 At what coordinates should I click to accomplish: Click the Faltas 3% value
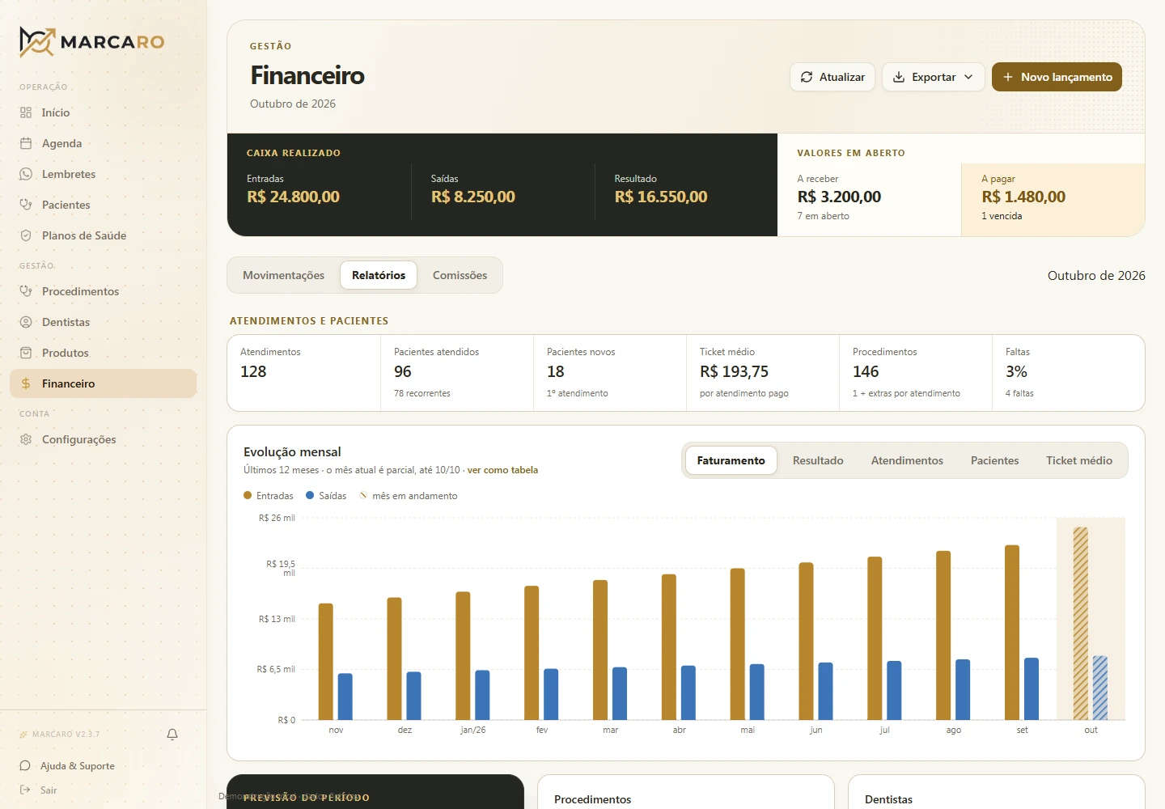point(1016,371)
